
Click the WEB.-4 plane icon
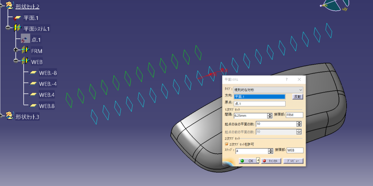tap(33, 84)
